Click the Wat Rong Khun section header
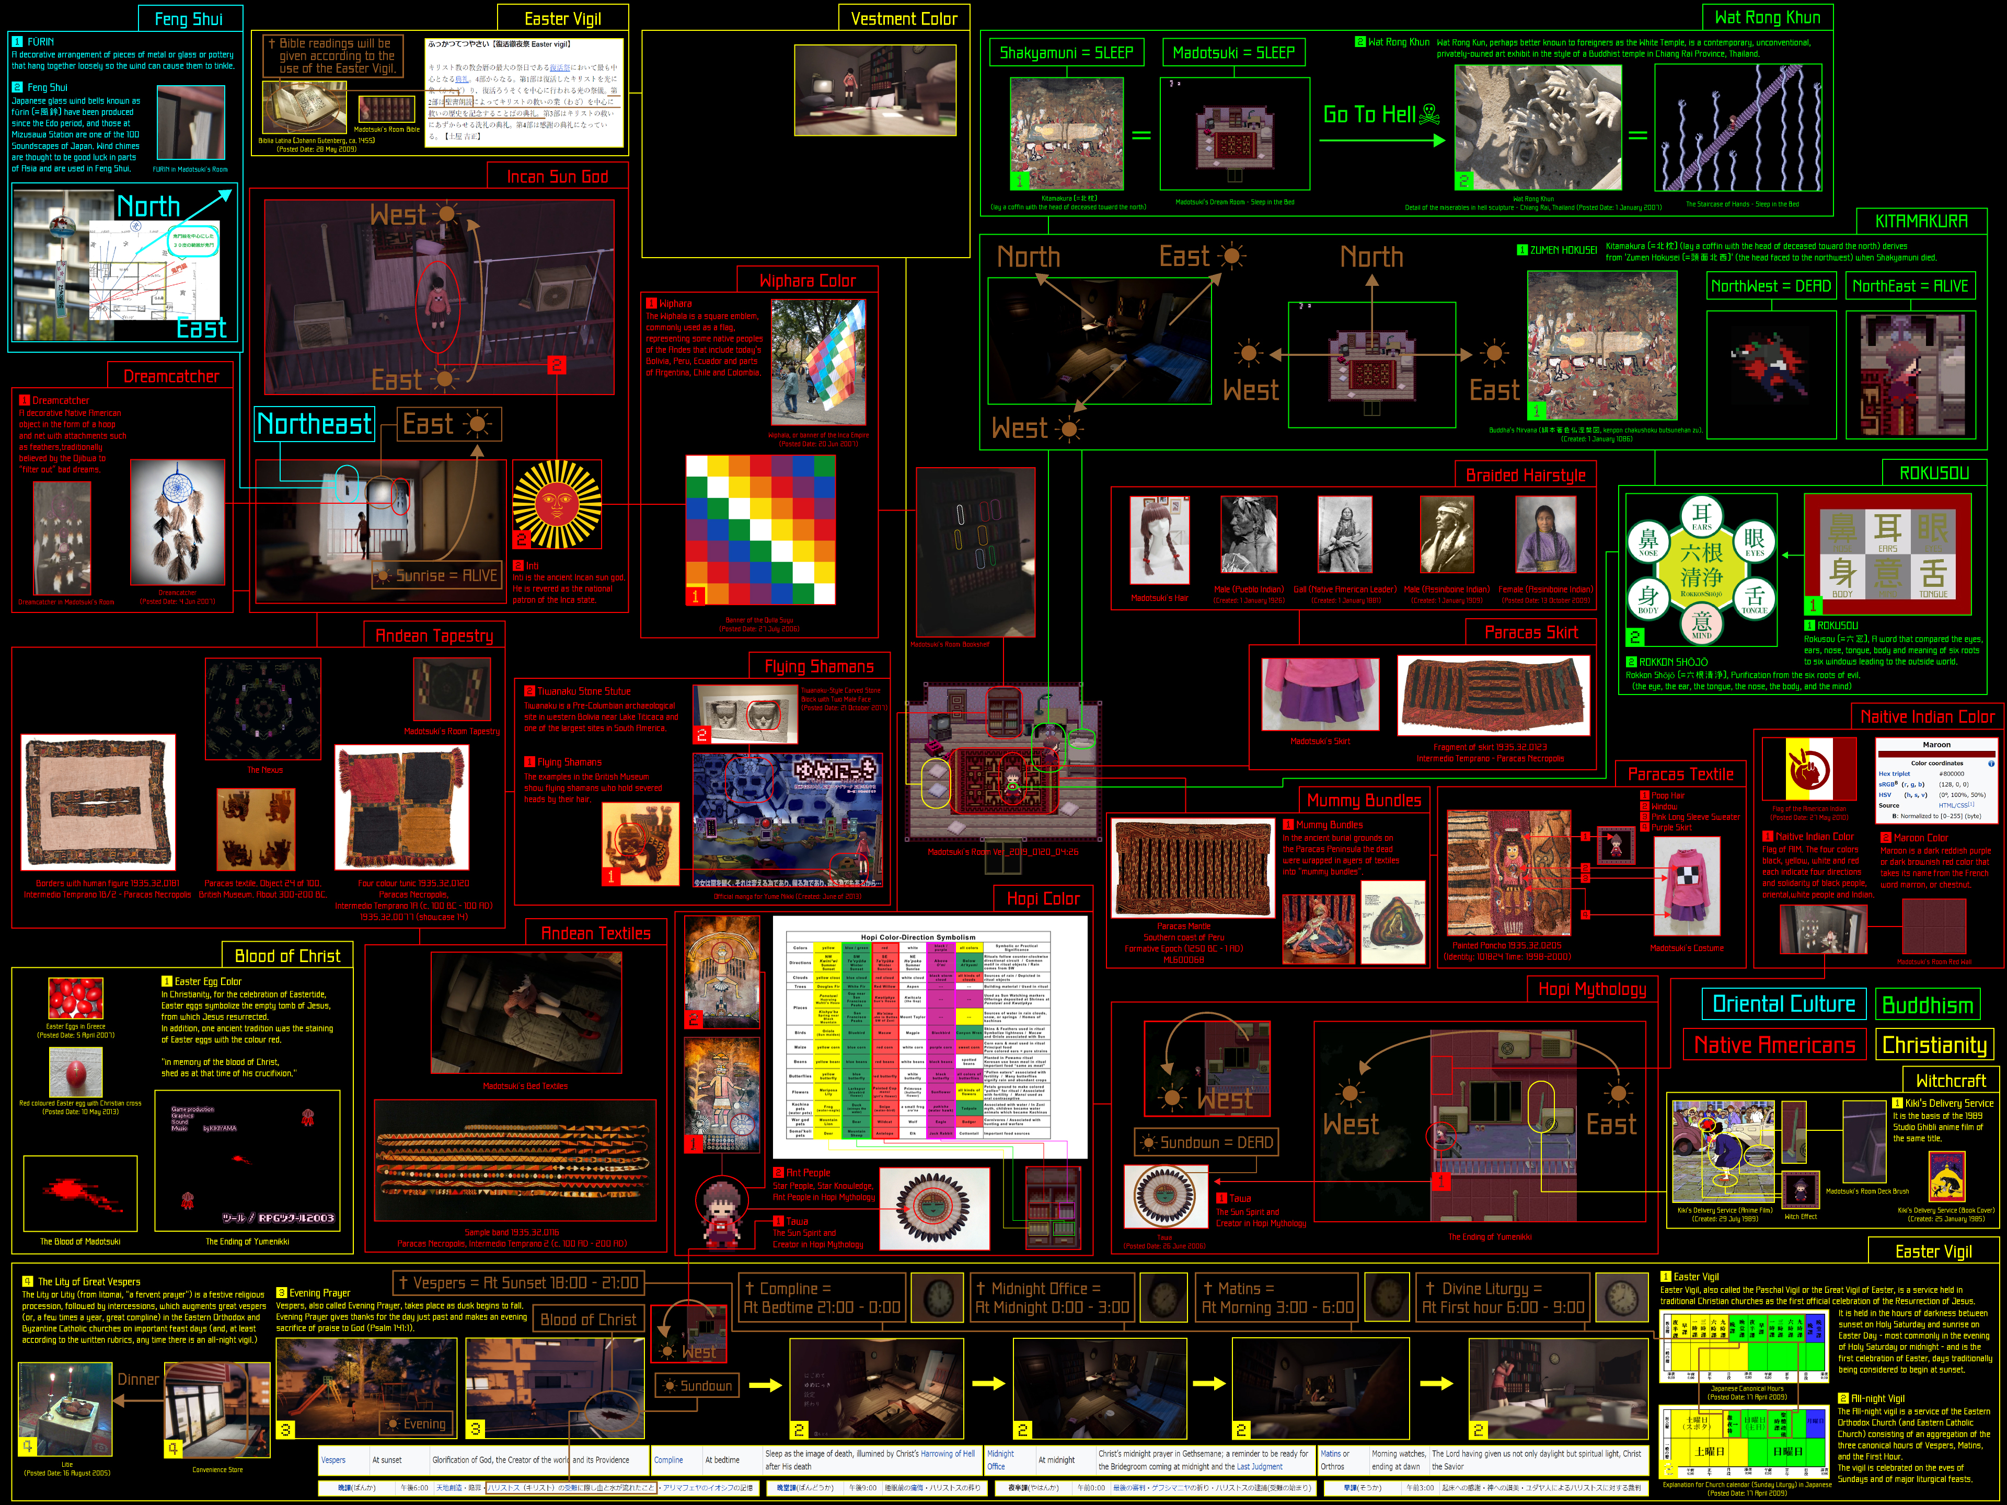Viewport: 2007px width, 1505px height. 1768,17
